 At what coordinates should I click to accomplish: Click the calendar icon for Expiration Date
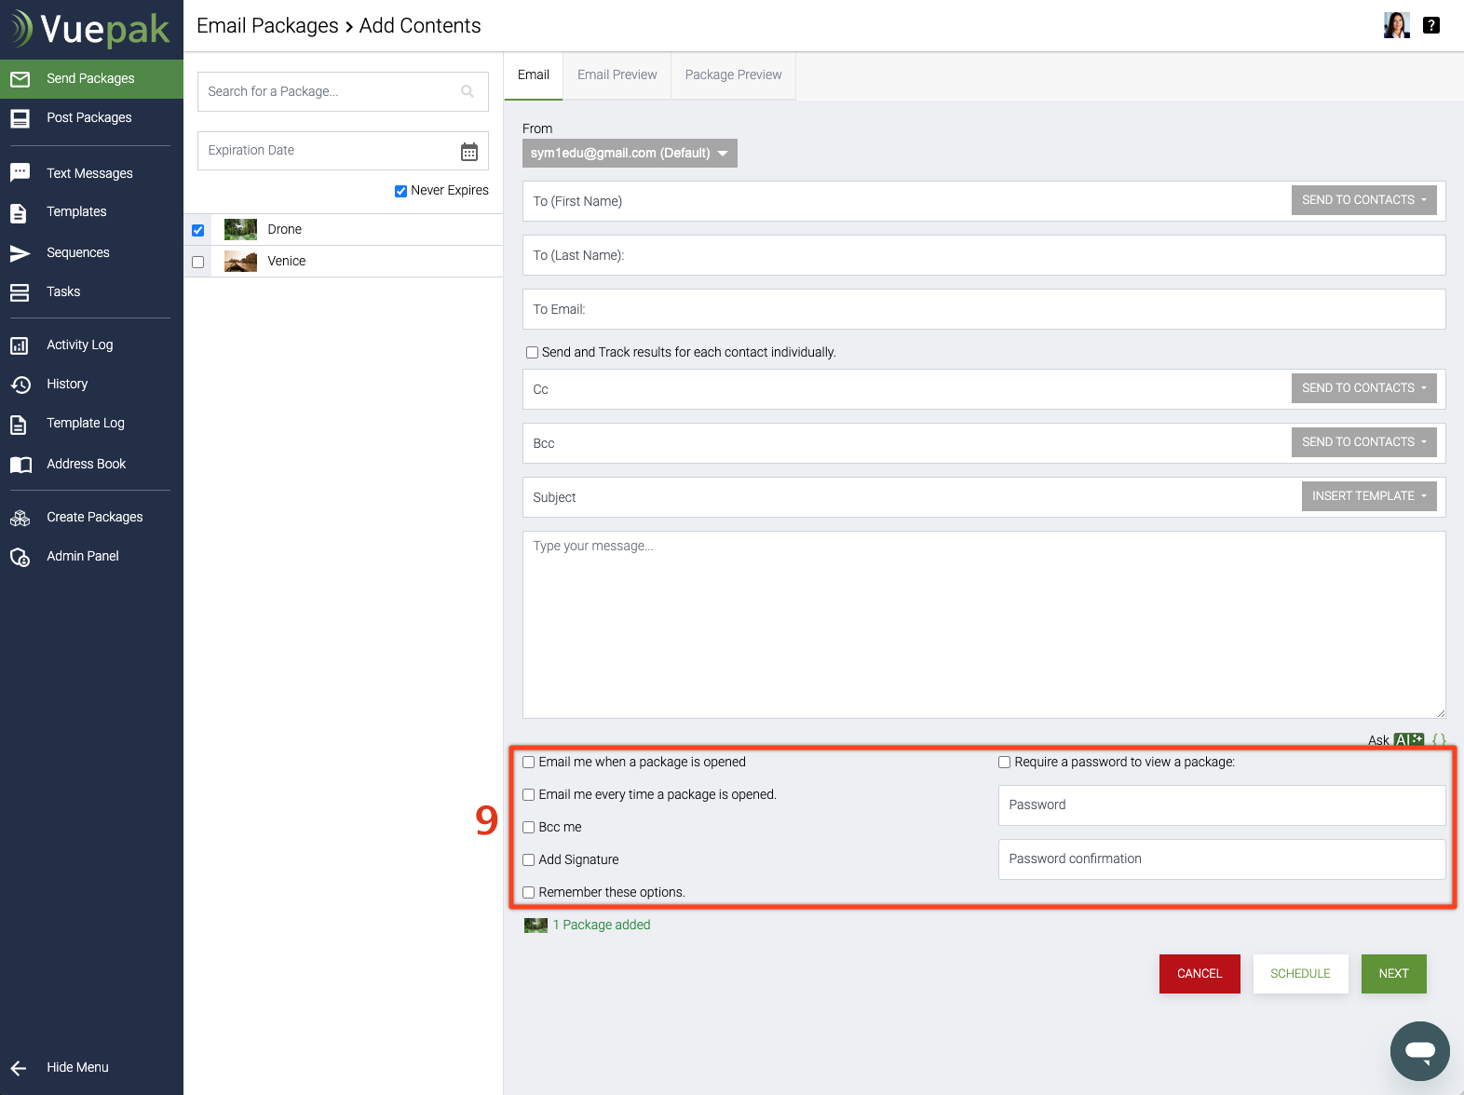click(x=469, y=152)
